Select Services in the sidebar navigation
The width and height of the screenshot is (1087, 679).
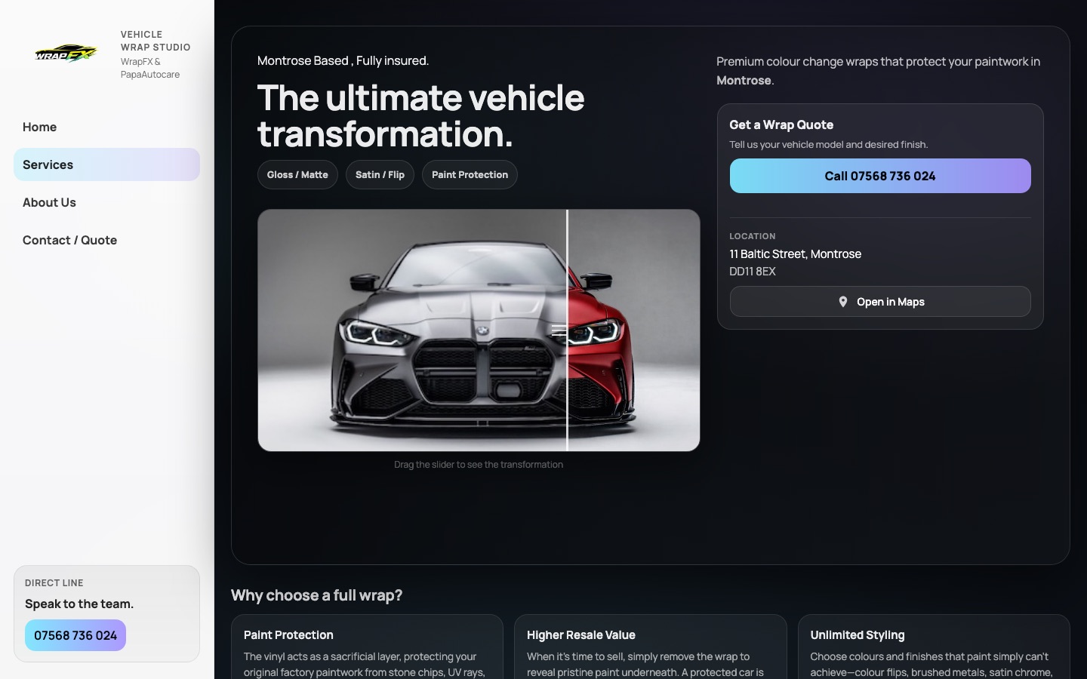(x=106, y=164)
